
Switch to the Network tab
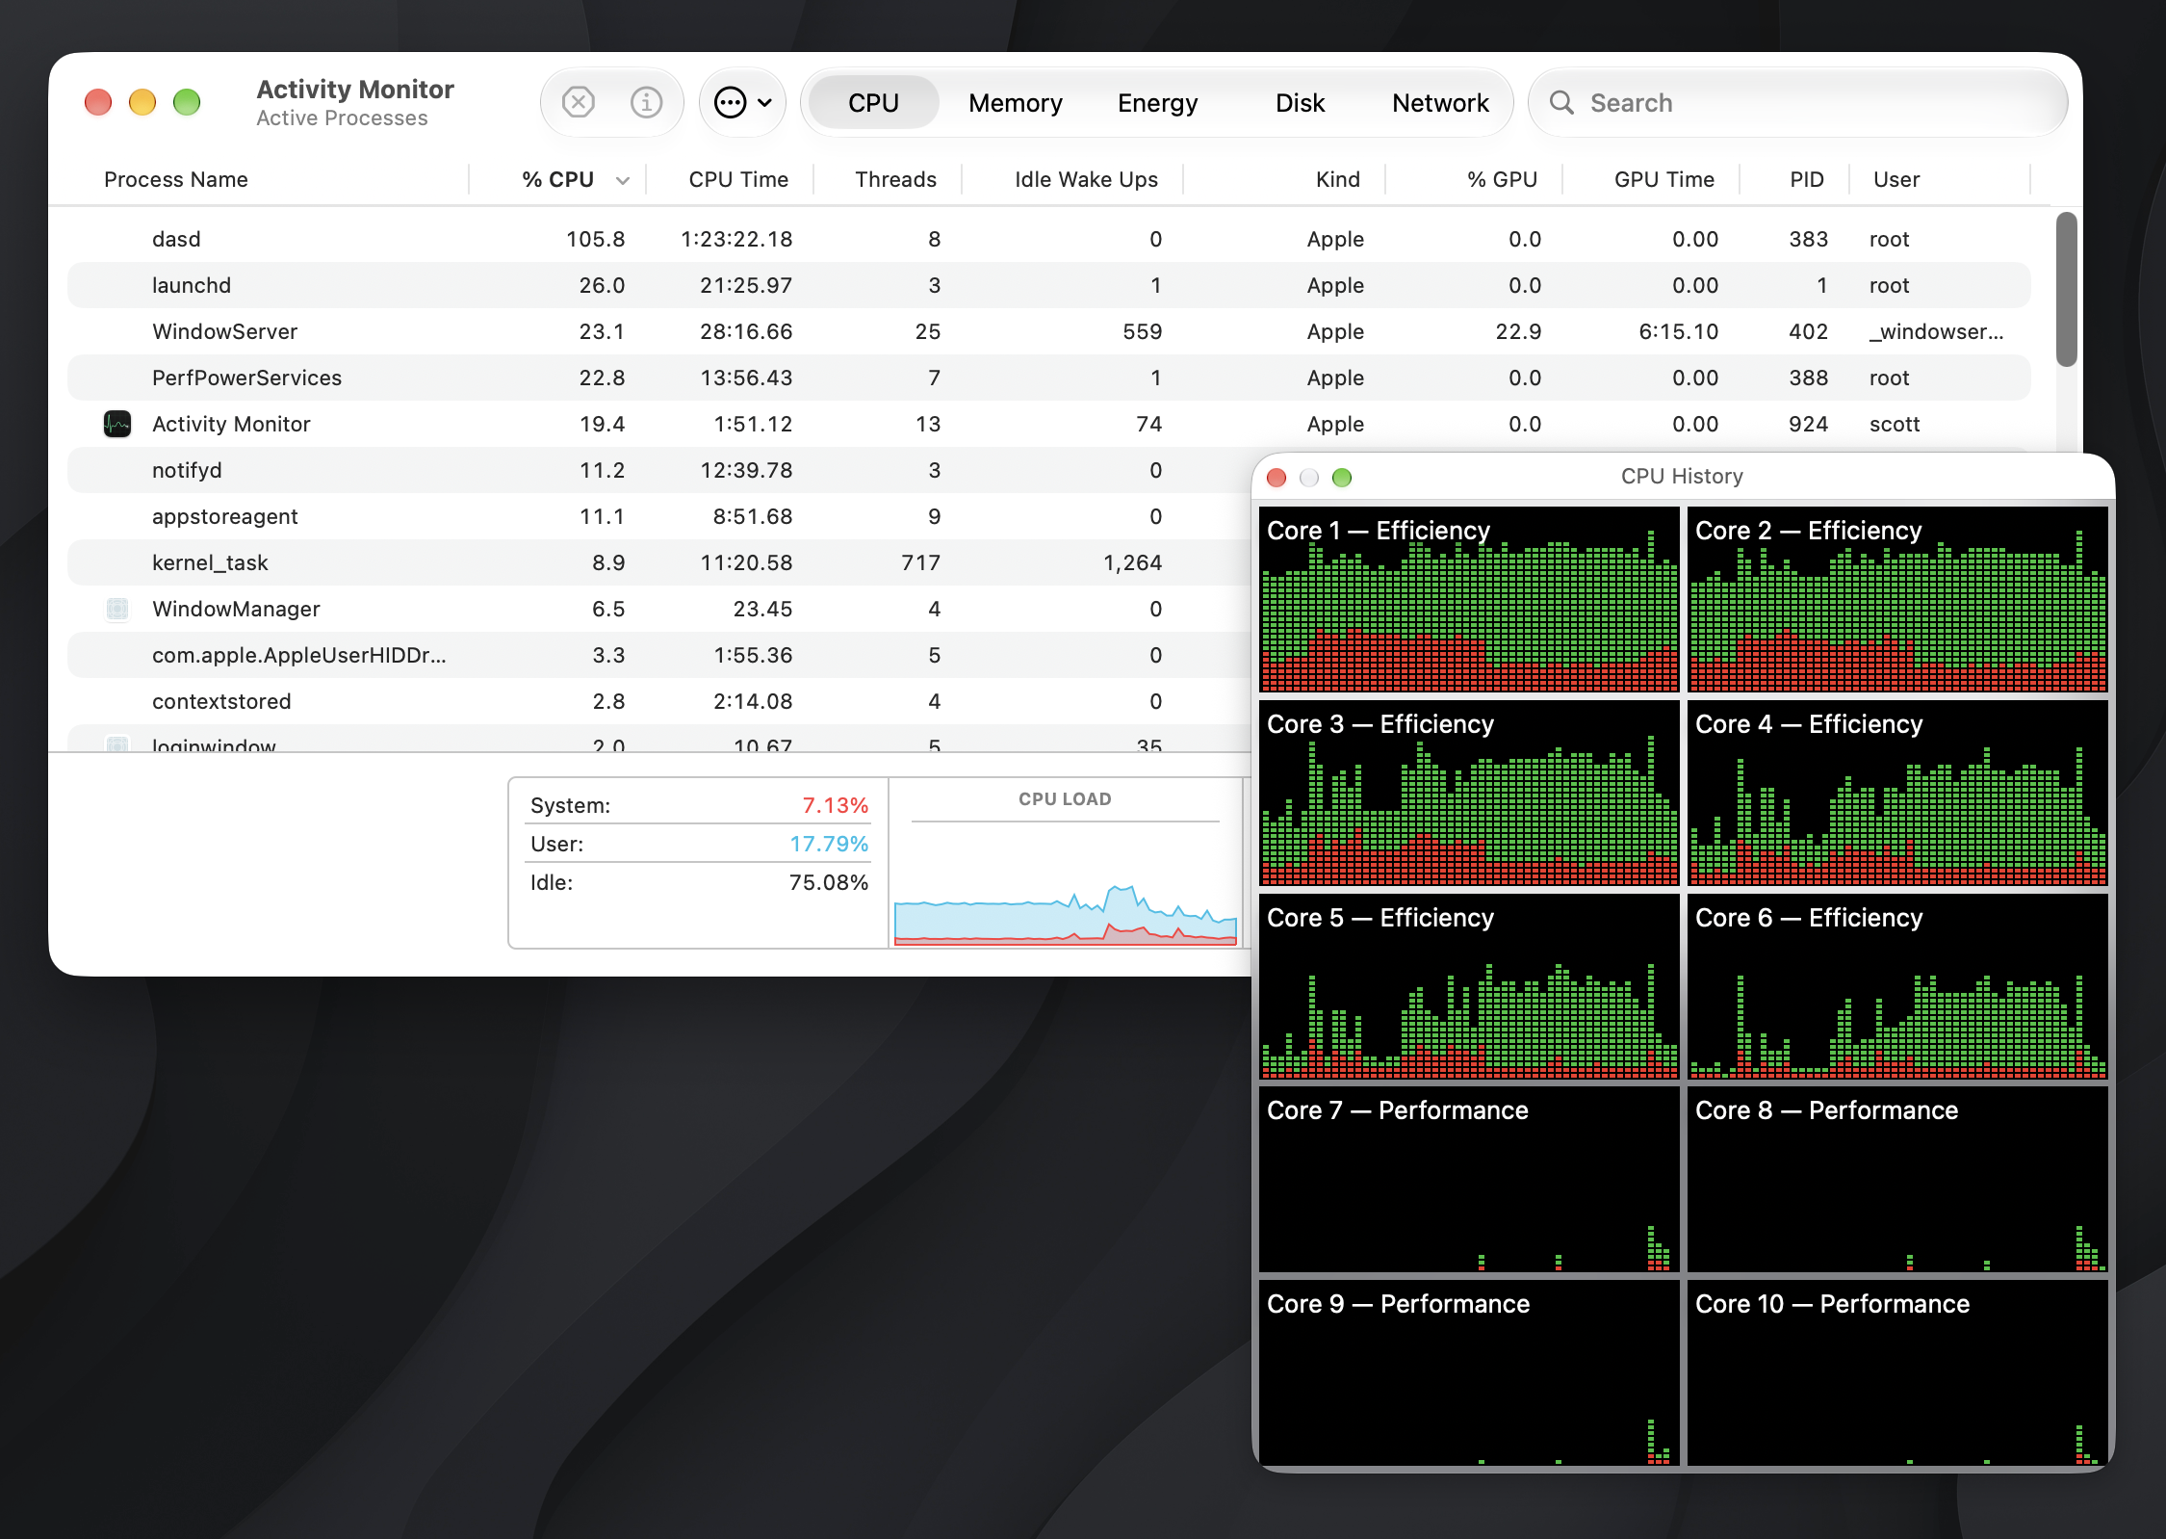(1440, 102)
